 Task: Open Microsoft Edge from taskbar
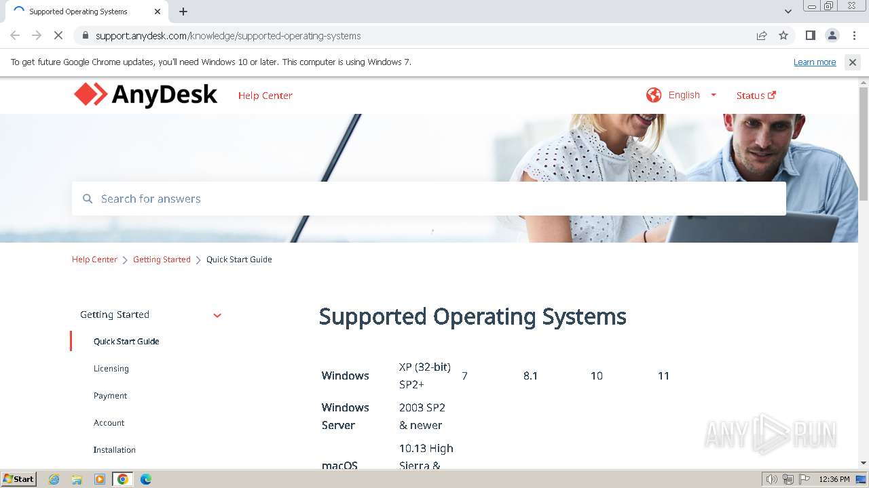[145, 479]
